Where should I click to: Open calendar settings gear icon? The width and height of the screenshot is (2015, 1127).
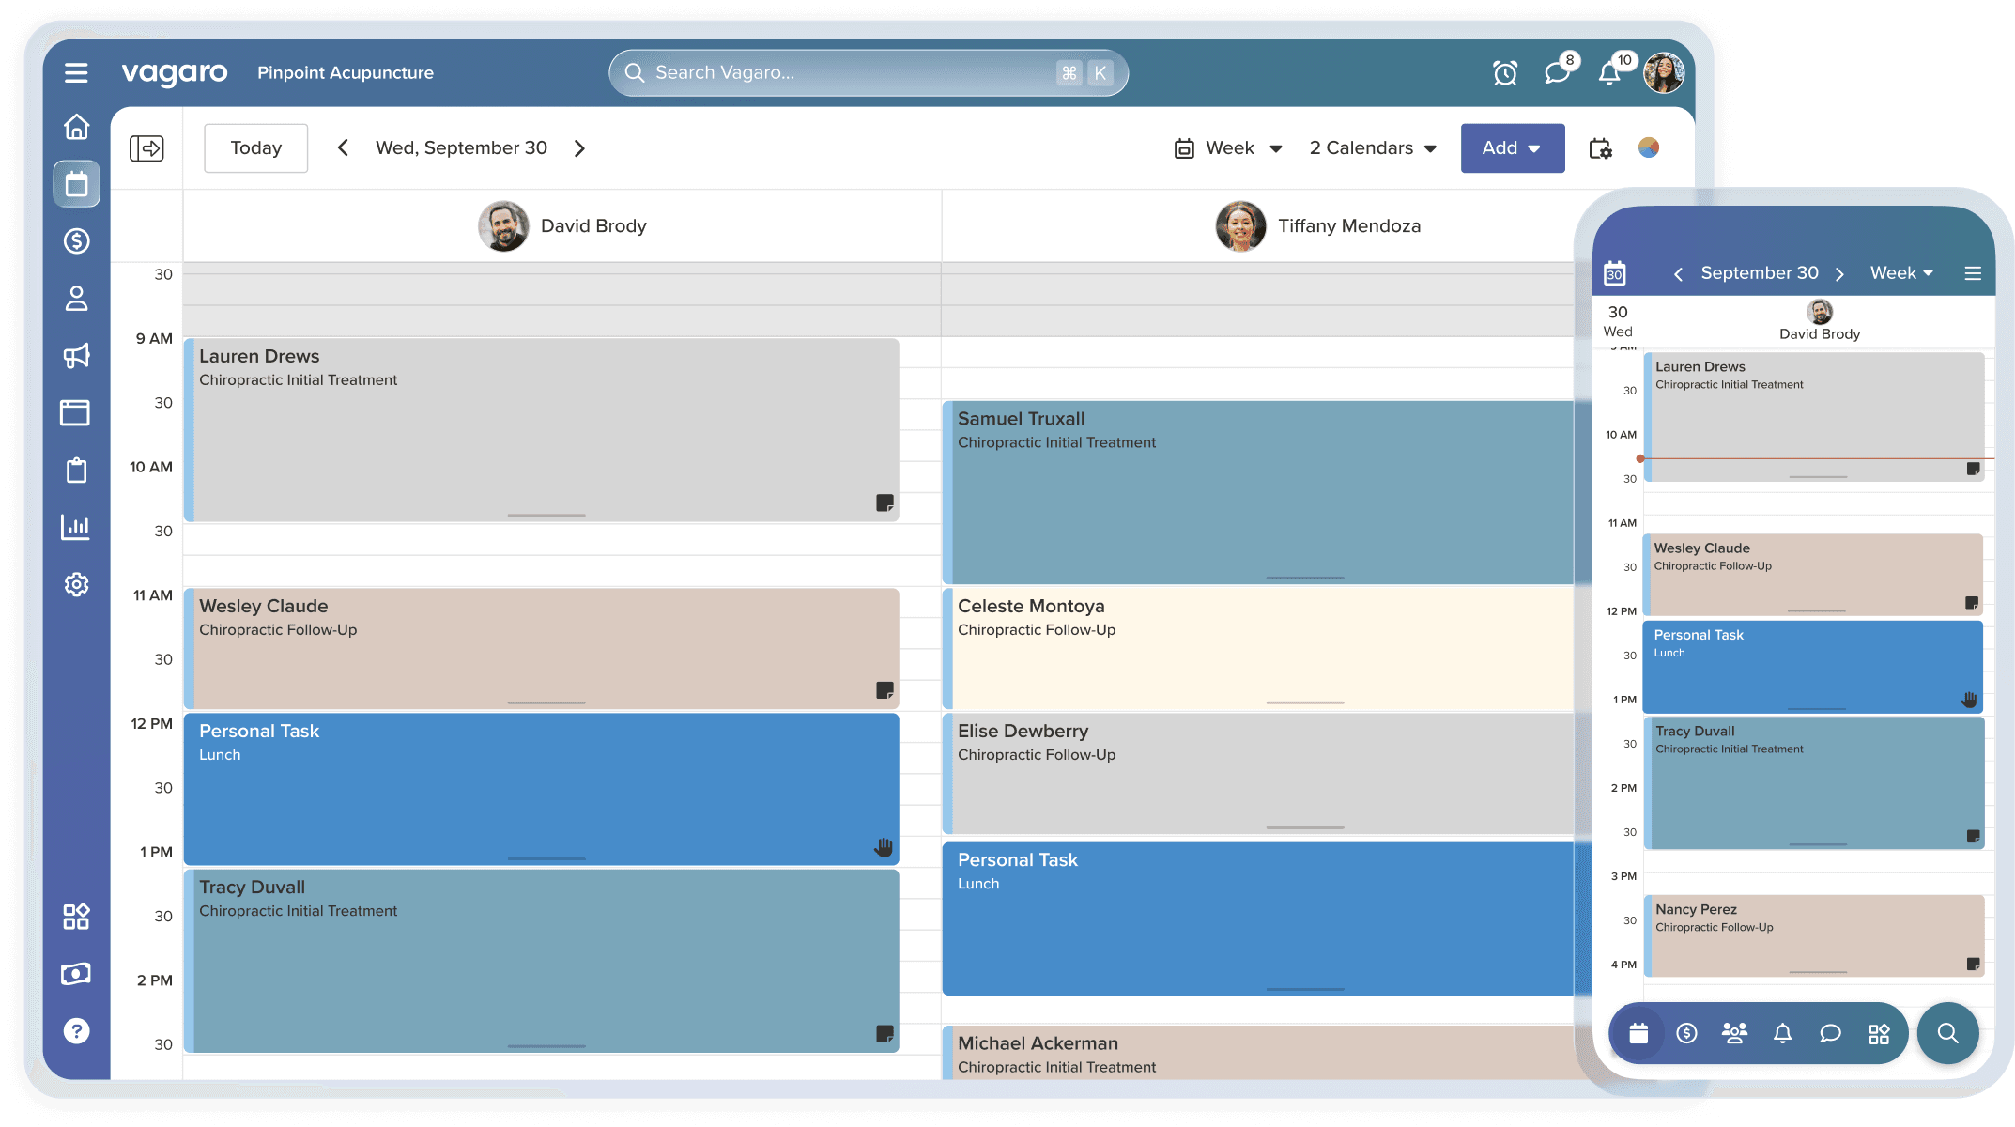(x=1600, y=148)
